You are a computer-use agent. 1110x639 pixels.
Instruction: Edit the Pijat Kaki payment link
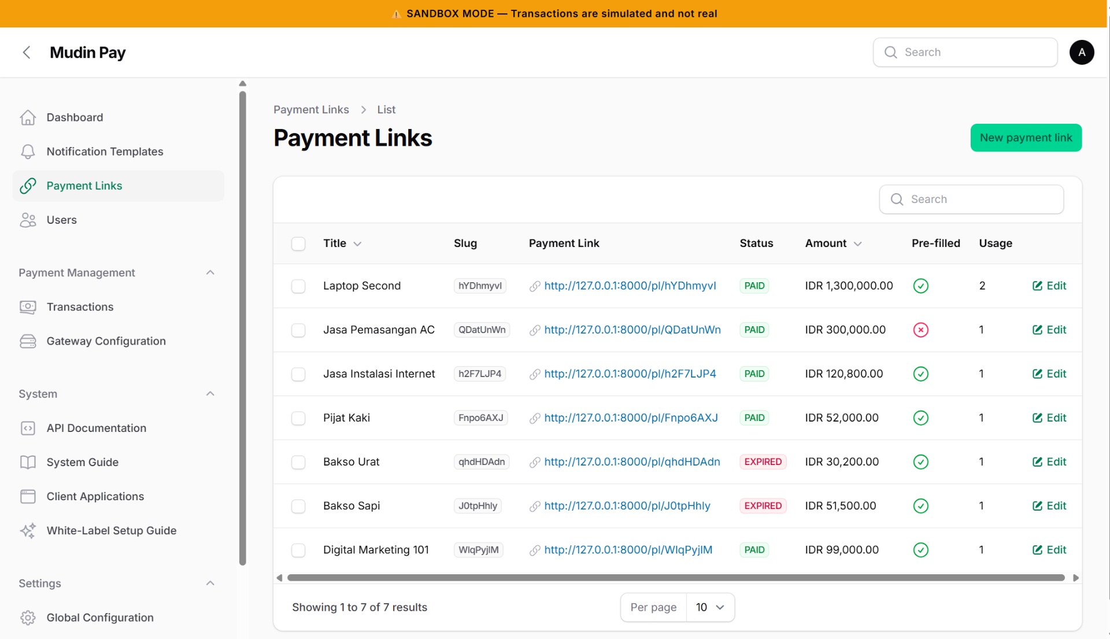1049,418
